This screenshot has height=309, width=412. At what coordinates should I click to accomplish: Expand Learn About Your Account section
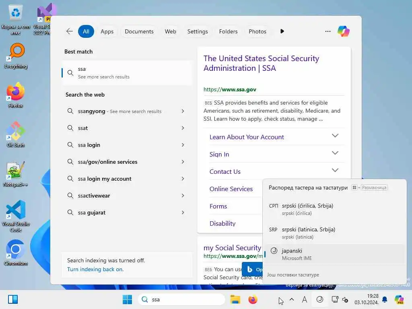coord(335,136)
